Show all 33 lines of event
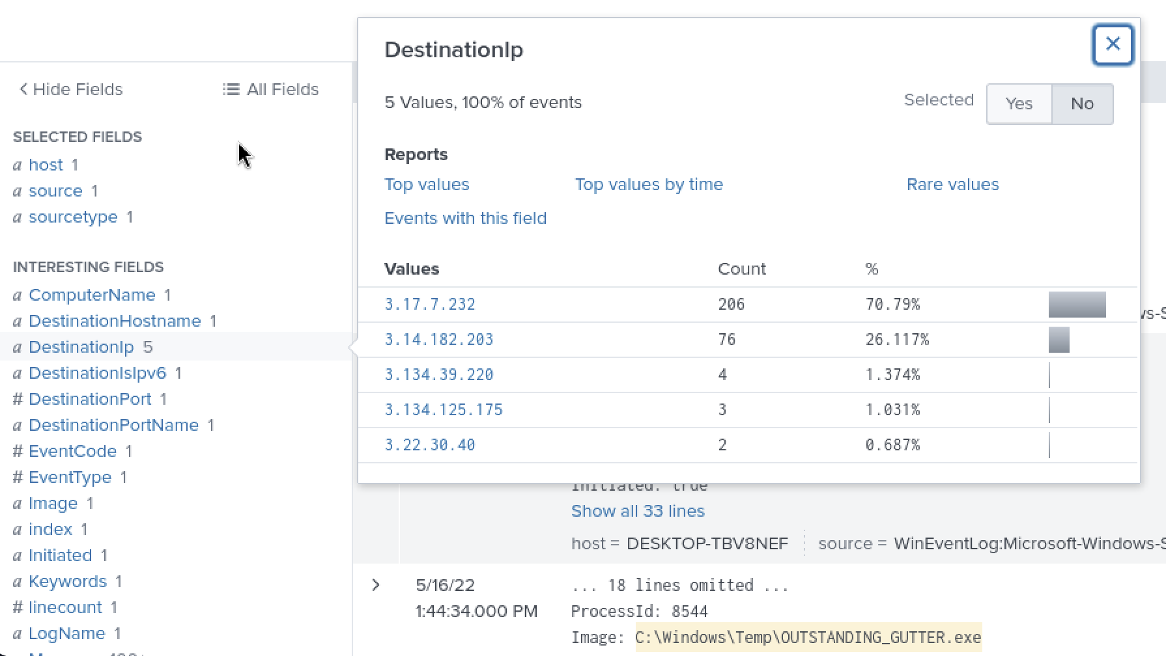Image resolution: width=1166 pixels, height=656 pixels. (638, 511)
